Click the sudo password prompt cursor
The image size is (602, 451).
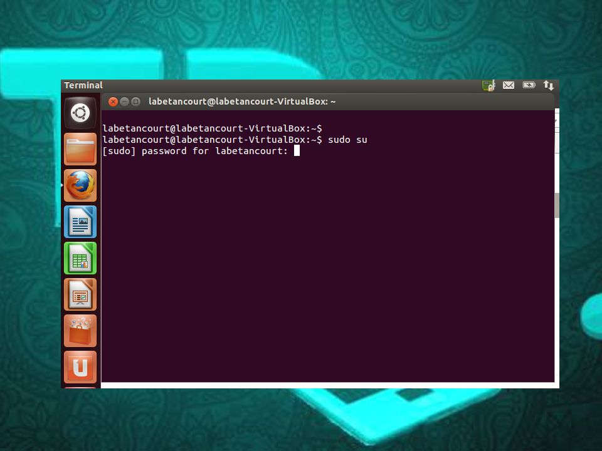coord(297,151)
